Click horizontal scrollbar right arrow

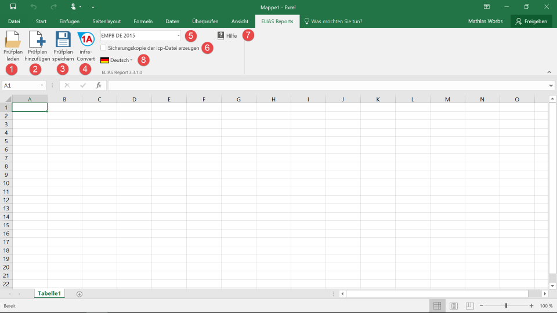click(545, 294)
